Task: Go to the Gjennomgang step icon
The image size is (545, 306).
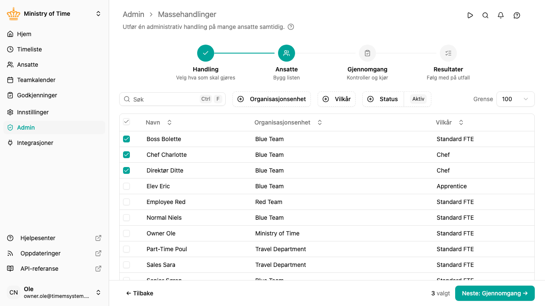Action: pos(367,53)
